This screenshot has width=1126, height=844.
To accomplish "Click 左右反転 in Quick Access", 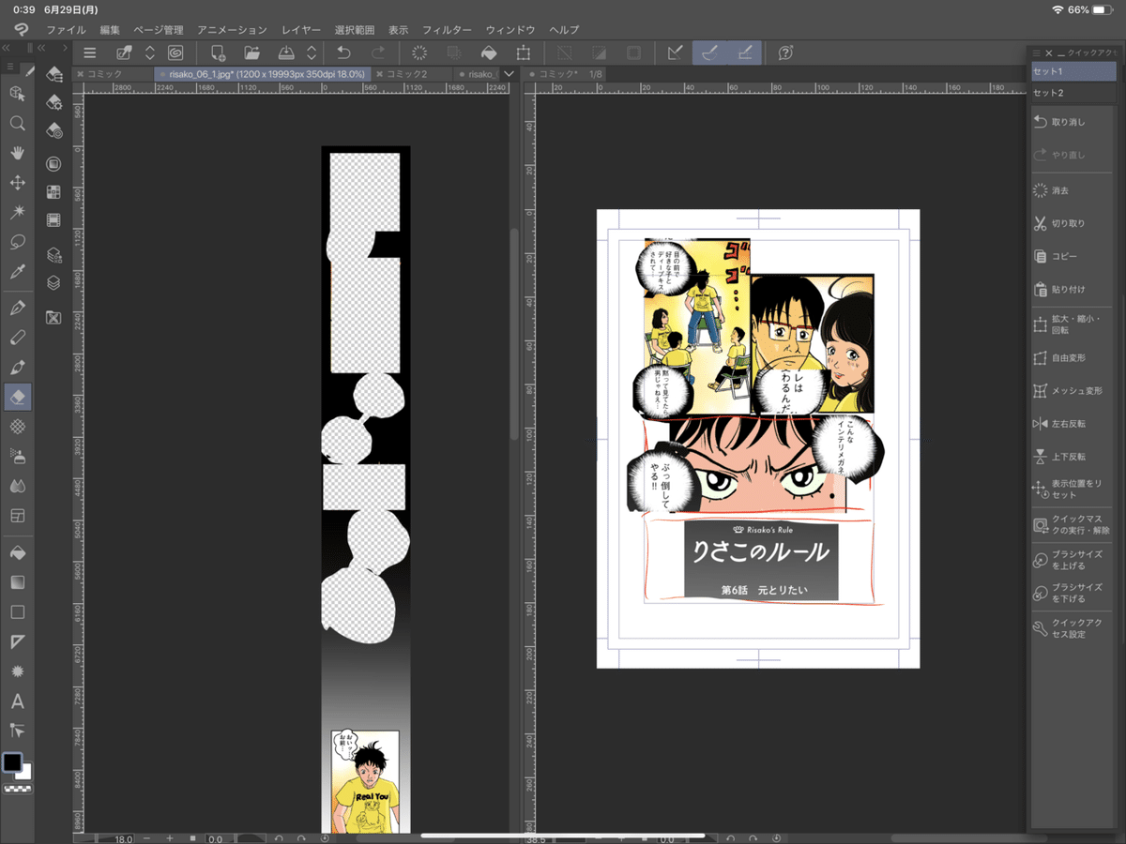I will click(x=1071, y=423).
